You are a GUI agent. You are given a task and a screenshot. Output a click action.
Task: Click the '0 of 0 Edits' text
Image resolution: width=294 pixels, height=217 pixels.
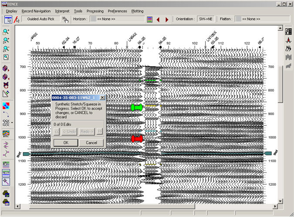pyautogui.click(x=62, y=125)
